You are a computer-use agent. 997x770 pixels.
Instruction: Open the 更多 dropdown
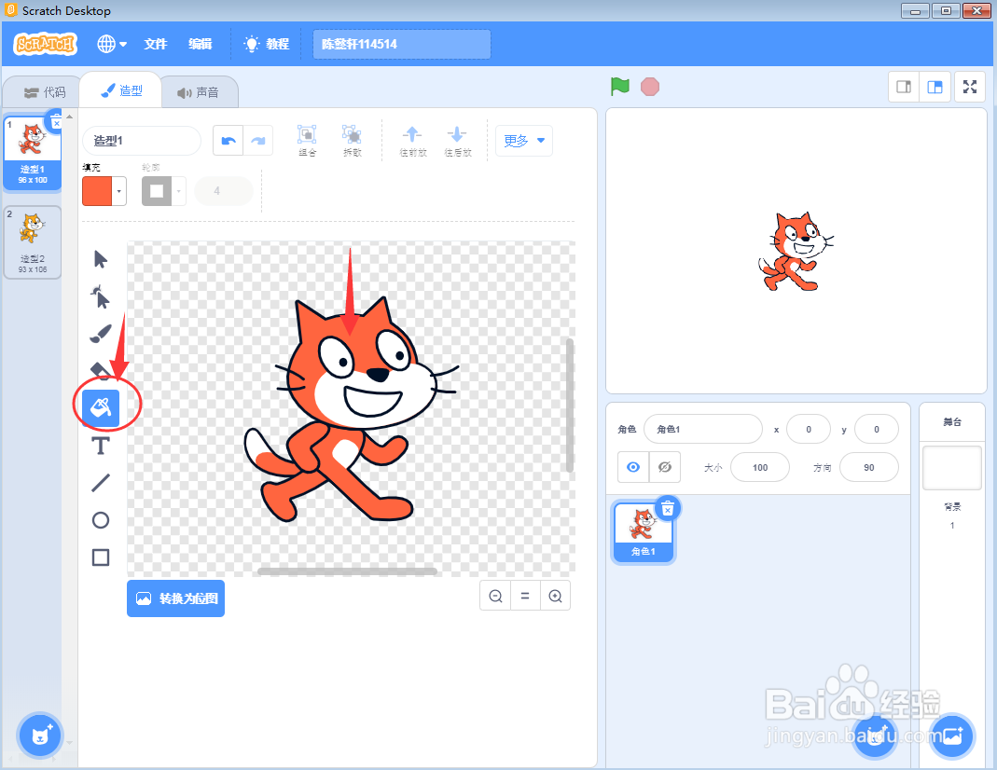point(524,141)
